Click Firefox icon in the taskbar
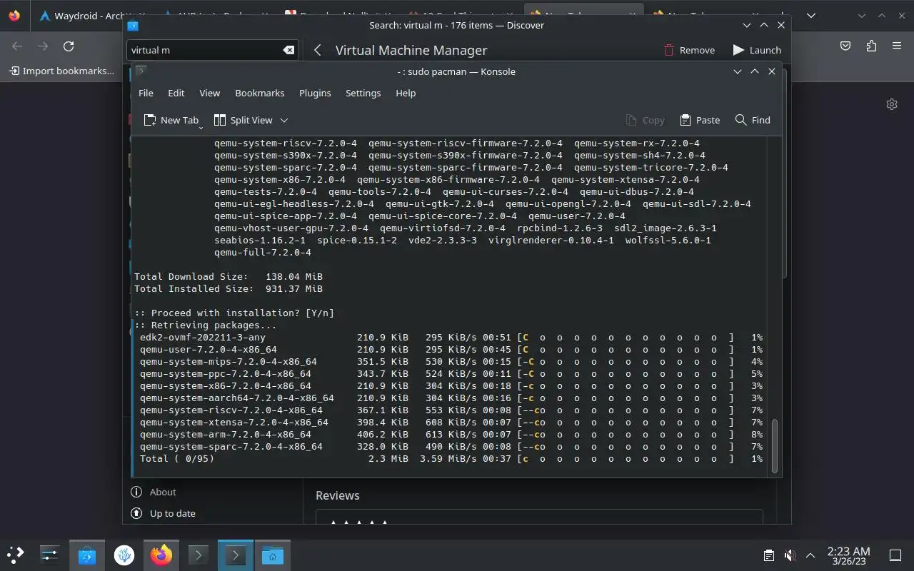Screen dimensions: 914x571 [161, 555]
